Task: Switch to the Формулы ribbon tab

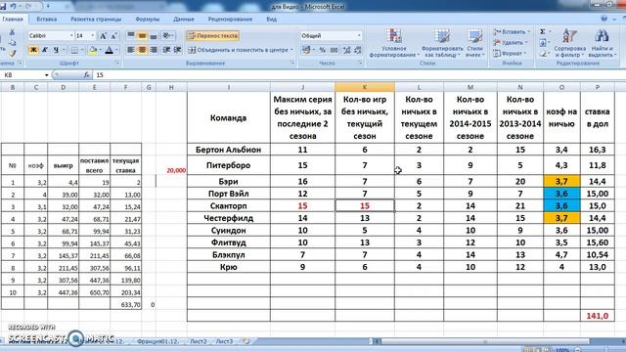Action: [148, 20]
